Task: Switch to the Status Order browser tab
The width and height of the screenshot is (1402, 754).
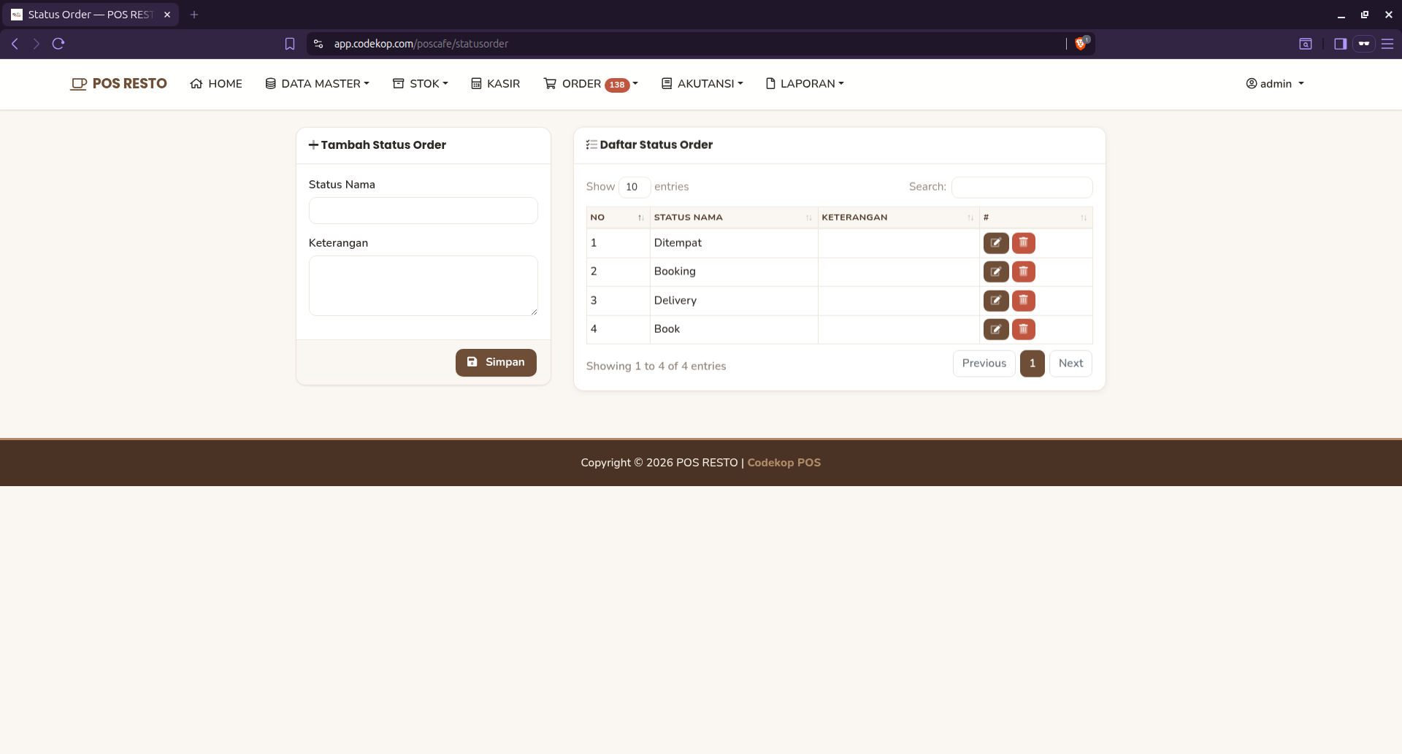Action: pyautogui.click(x=91, y=15)
